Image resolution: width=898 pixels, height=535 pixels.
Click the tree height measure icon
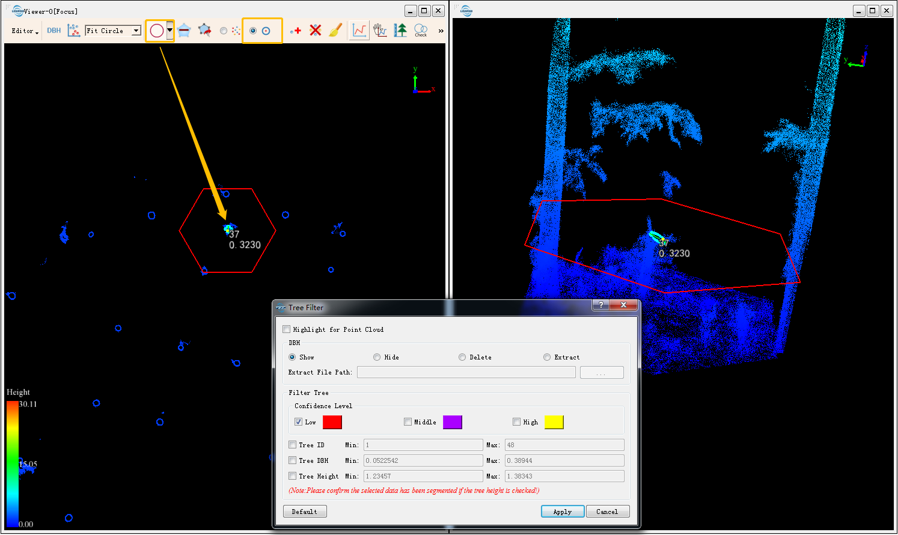point(400,30)
